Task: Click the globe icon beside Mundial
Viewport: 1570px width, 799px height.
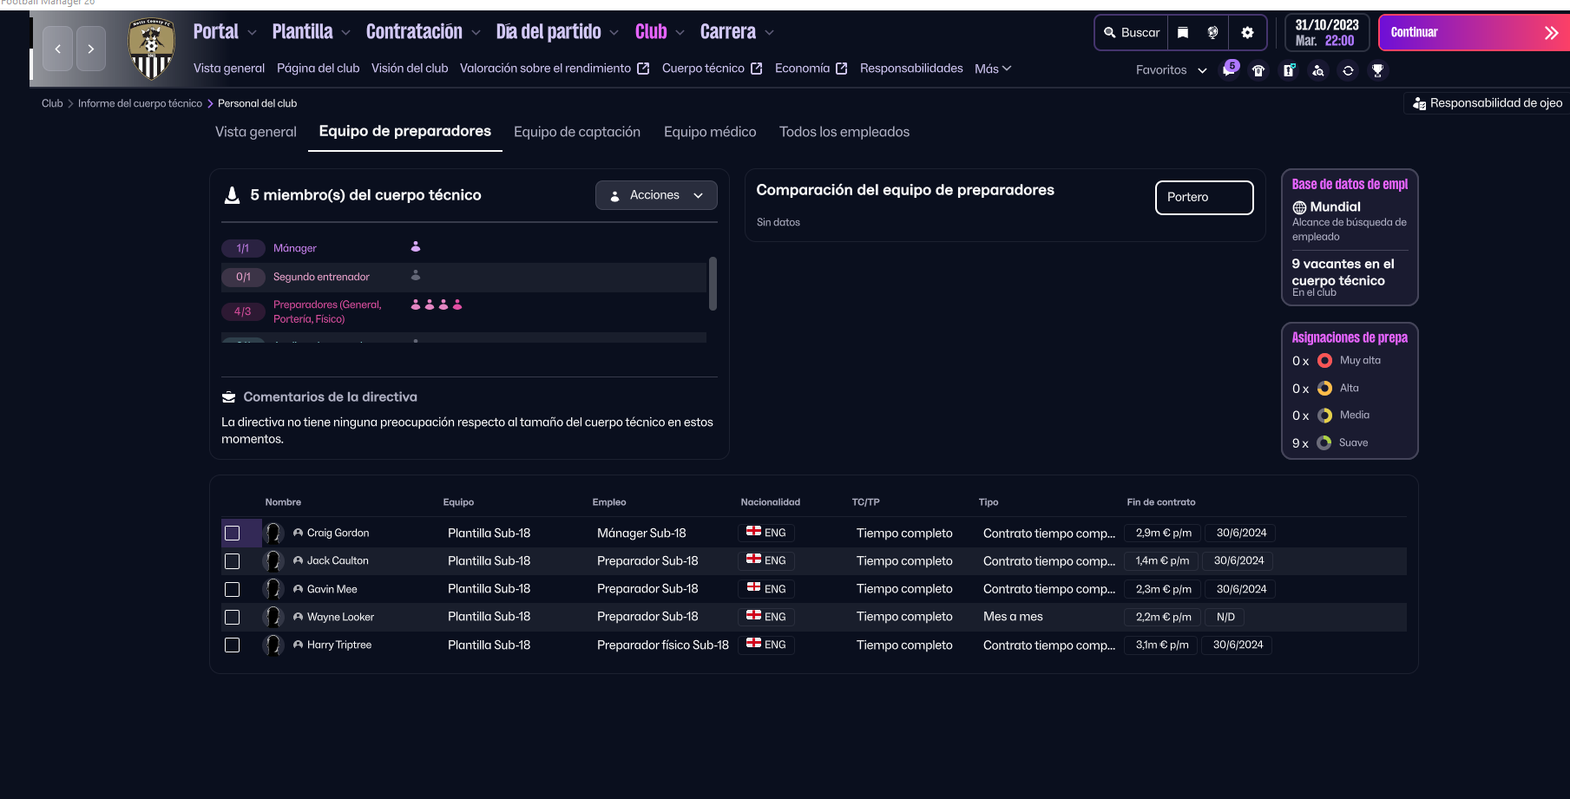Action: 1299,207
